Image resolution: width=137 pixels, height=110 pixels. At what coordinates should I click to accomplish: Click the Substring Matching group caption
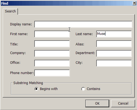point(28,83)
